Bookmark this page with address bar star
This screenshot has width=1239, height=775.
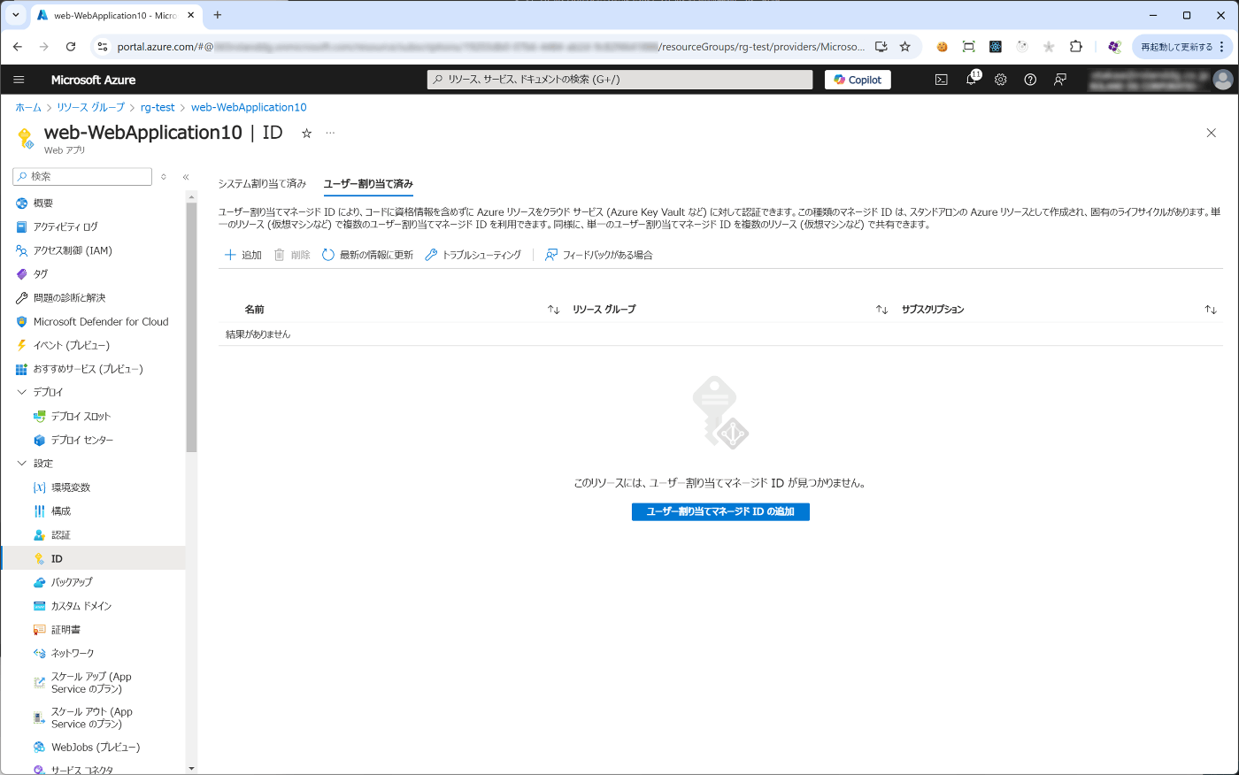(904, 47)
